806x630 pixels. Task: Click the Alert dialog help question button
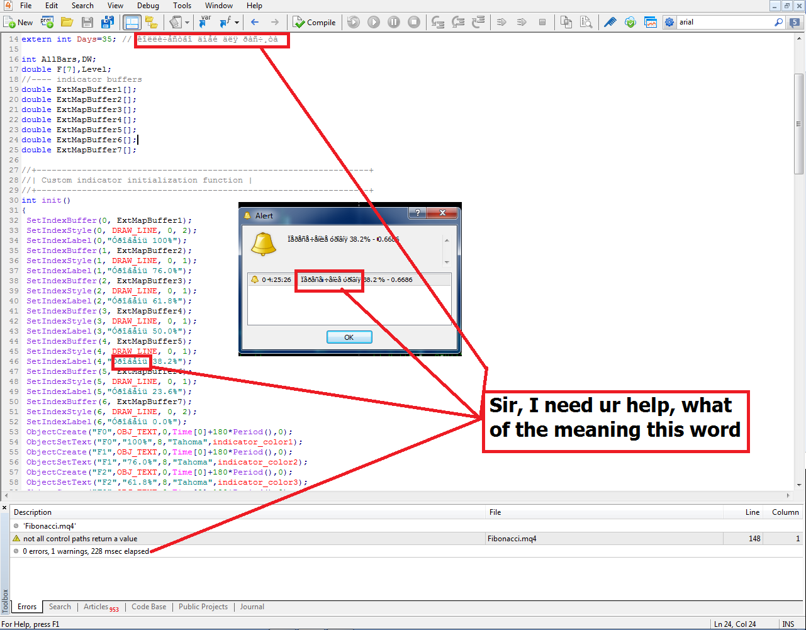pos(418,213)
